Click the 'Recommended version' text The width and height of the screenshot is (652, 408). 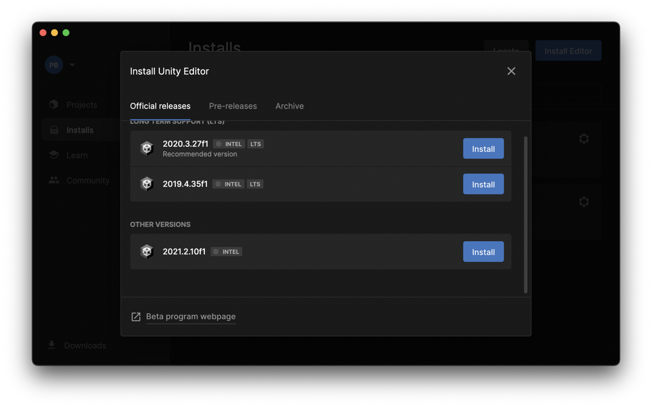click(200, 154)
